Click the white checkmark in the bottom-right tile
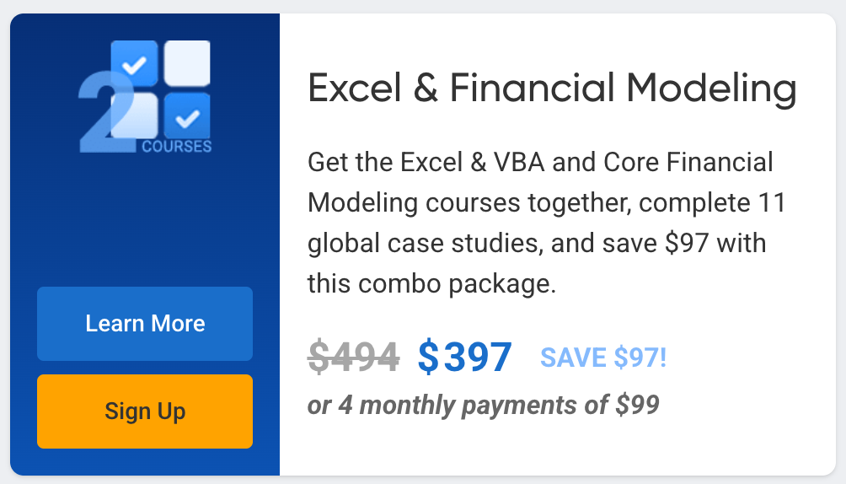 click(x=187, y=118)
